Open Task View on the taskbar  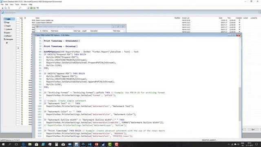pos(16,144)
